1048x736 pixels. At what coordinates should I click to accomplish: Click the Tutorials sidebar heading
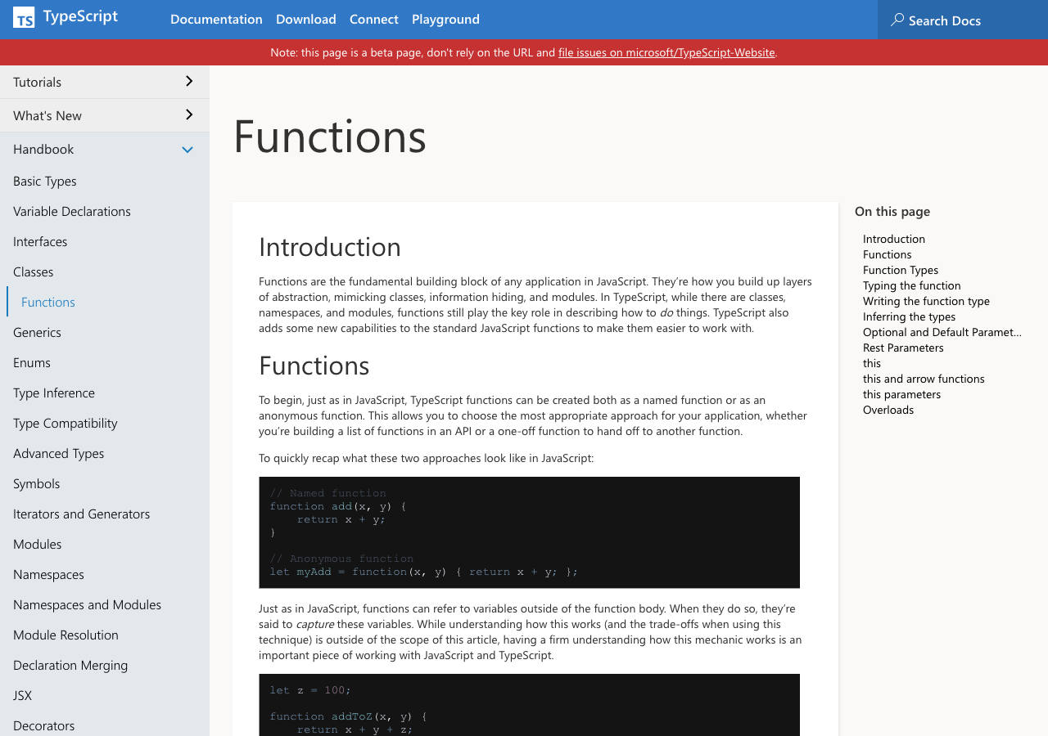(38, 82)
